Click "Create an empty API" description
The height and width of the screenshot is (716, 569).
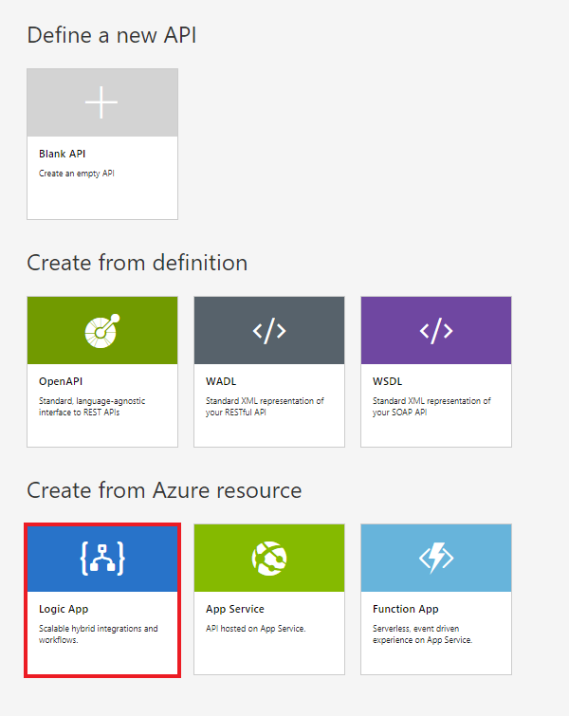tap(76, 174)
